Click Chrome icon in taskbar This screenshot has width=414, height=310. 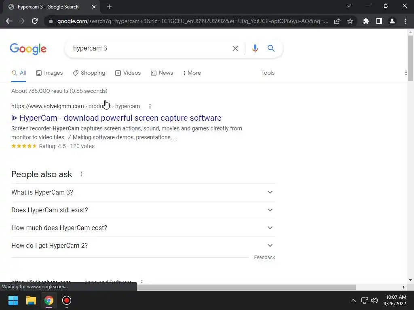pyautogui.click(x=49, y=300)
